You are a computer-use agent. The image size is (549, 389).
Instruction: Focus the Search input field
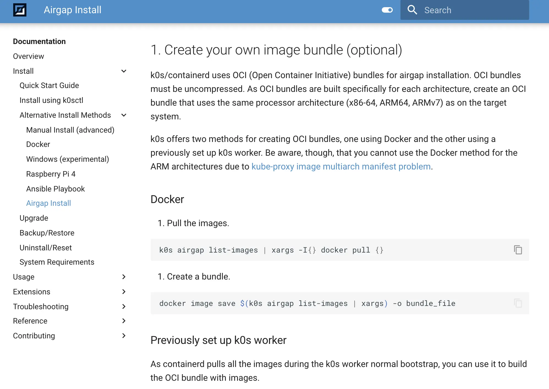click(465, 10)
